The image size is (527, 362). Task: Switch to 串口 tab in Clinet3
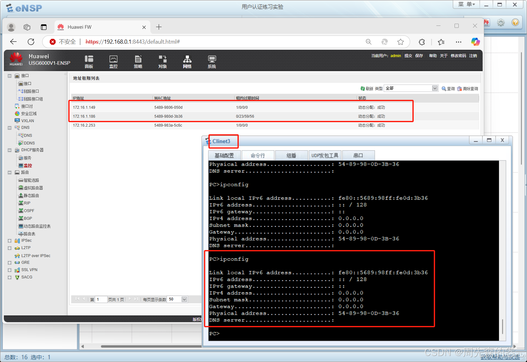point(358,155)
